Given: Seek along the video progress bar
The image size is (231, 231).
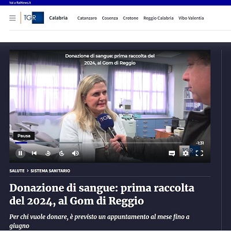Looking at the screenshot, I should (x=99, y=143).
